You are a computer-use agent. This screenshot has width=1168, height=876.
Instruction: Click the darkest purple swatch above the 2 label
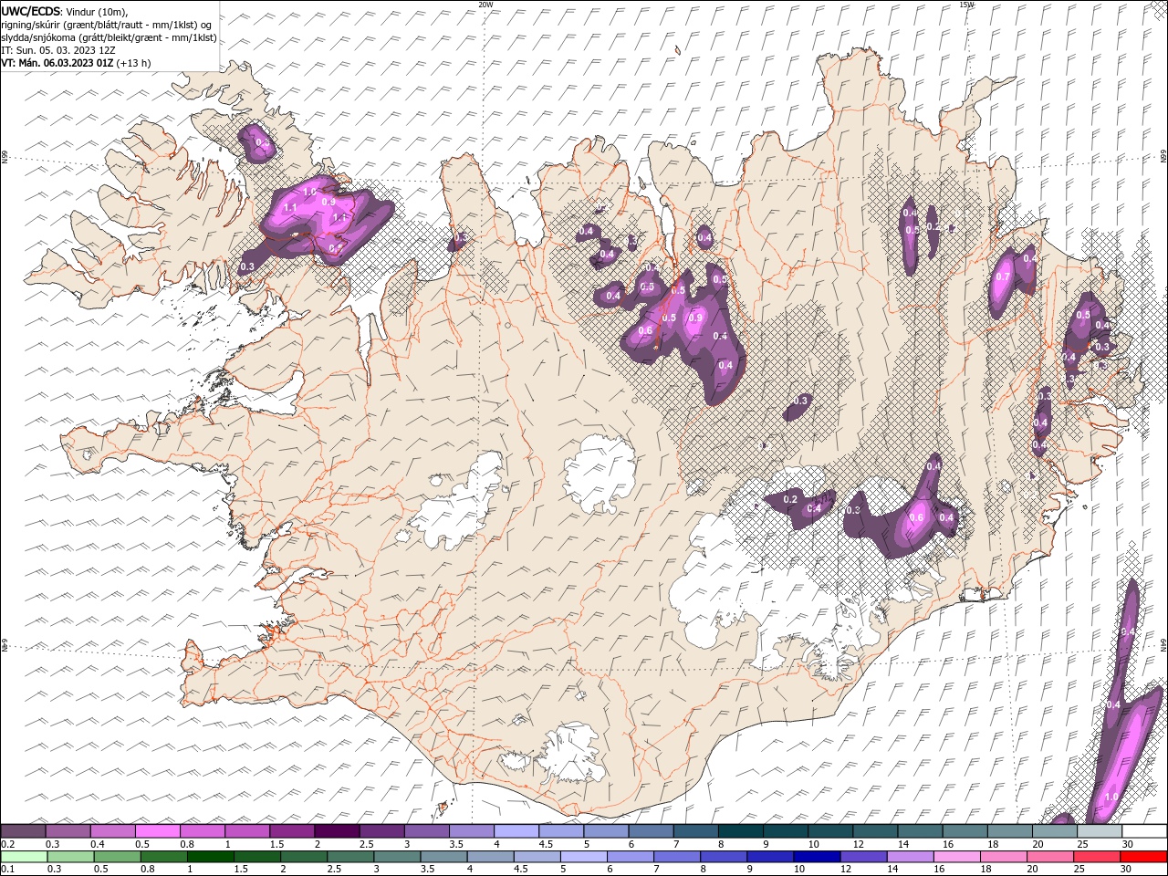[336, 831]
